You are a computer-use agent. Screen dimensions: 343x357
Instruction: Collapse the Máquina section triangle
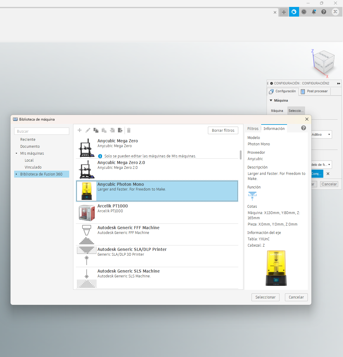coord(271,100)
